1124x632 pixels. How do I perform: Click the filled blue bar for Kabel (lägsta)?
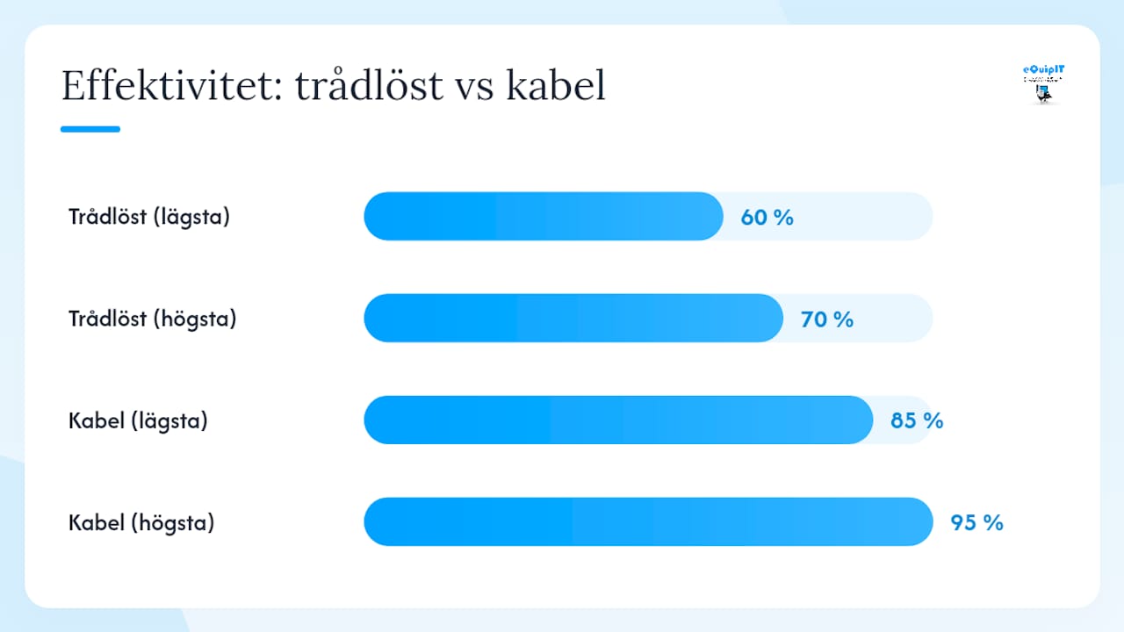coord(619,420)
